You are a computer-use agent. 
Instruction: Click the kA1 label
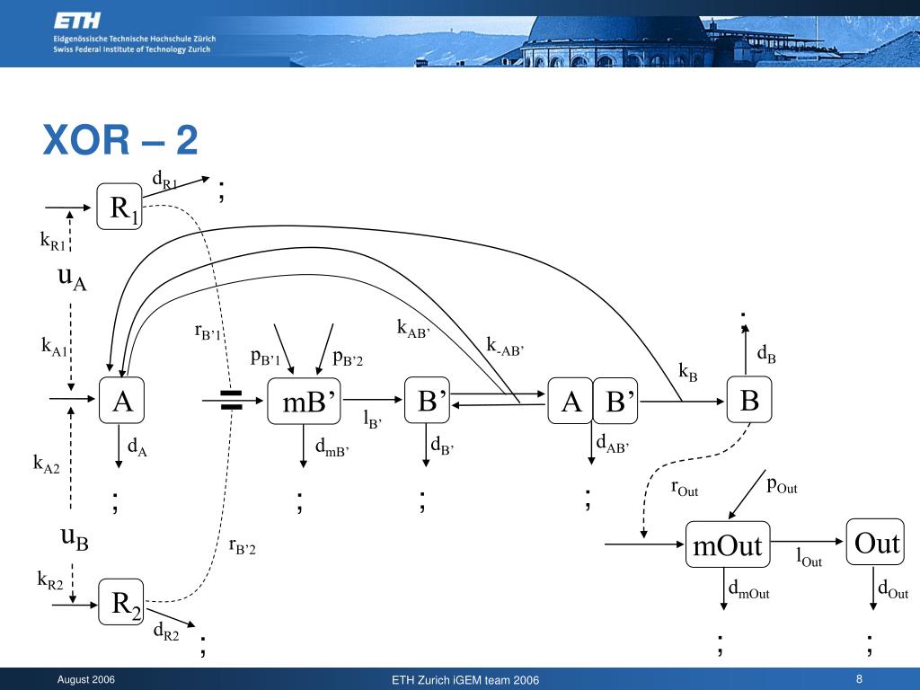(54, 347)
